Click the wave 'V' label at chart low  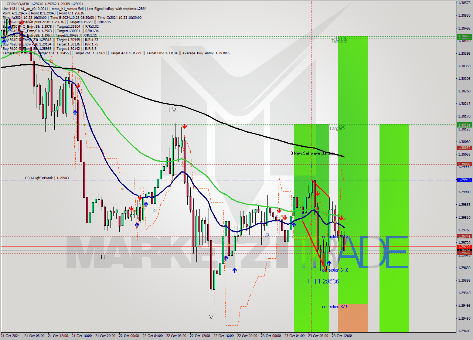click(x=211, y=317)
